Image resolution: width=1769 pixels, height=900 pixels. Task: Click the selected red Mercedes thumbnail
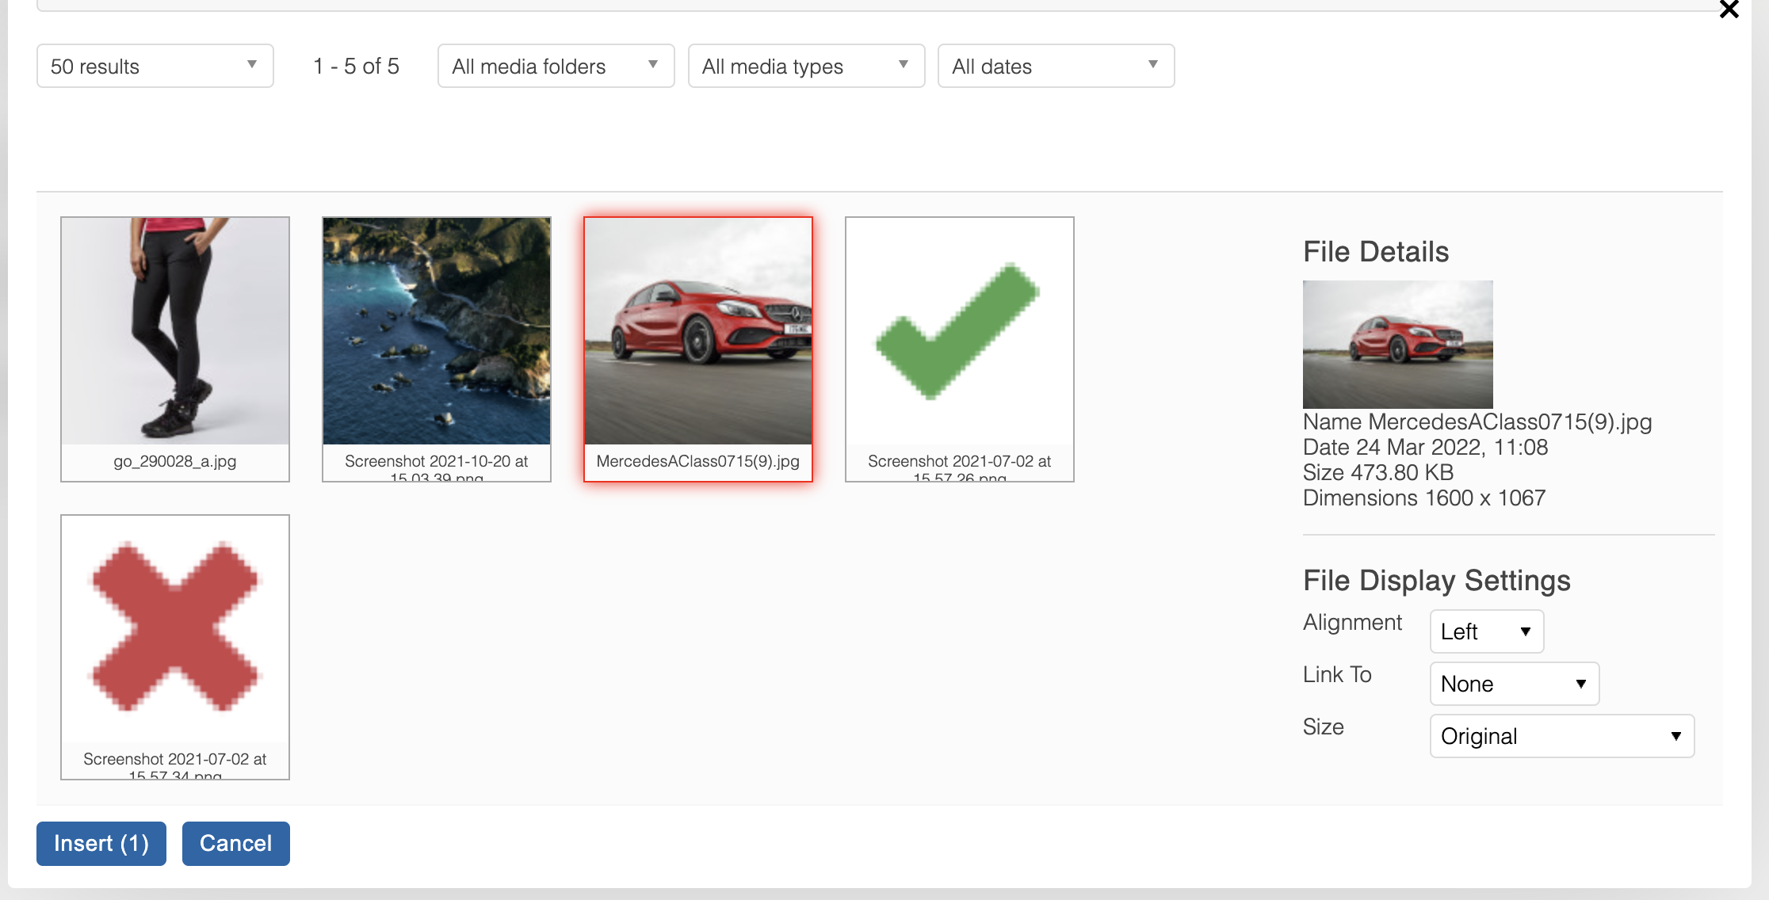[x=698, y=331]
